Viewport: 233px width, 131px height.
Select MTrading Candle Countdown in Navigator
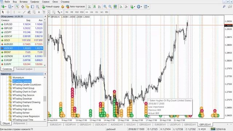tap(27, 85)
